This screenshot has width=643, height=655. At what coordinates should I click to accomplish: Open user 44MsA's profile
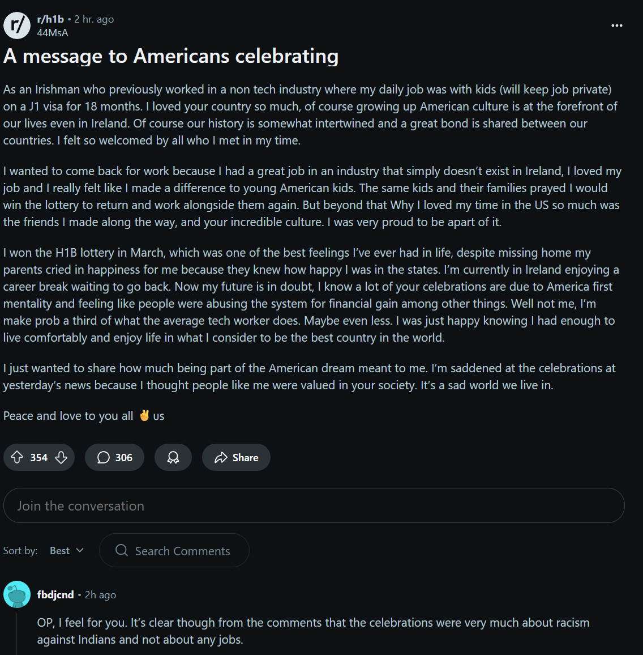click(x=53, y=33)
